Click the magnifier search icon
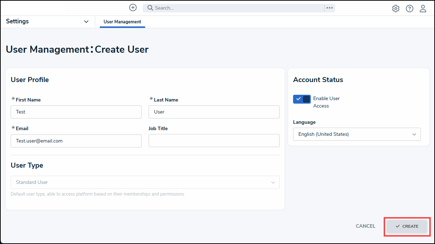The image size is (435, 244). click(x=150, y=8)
